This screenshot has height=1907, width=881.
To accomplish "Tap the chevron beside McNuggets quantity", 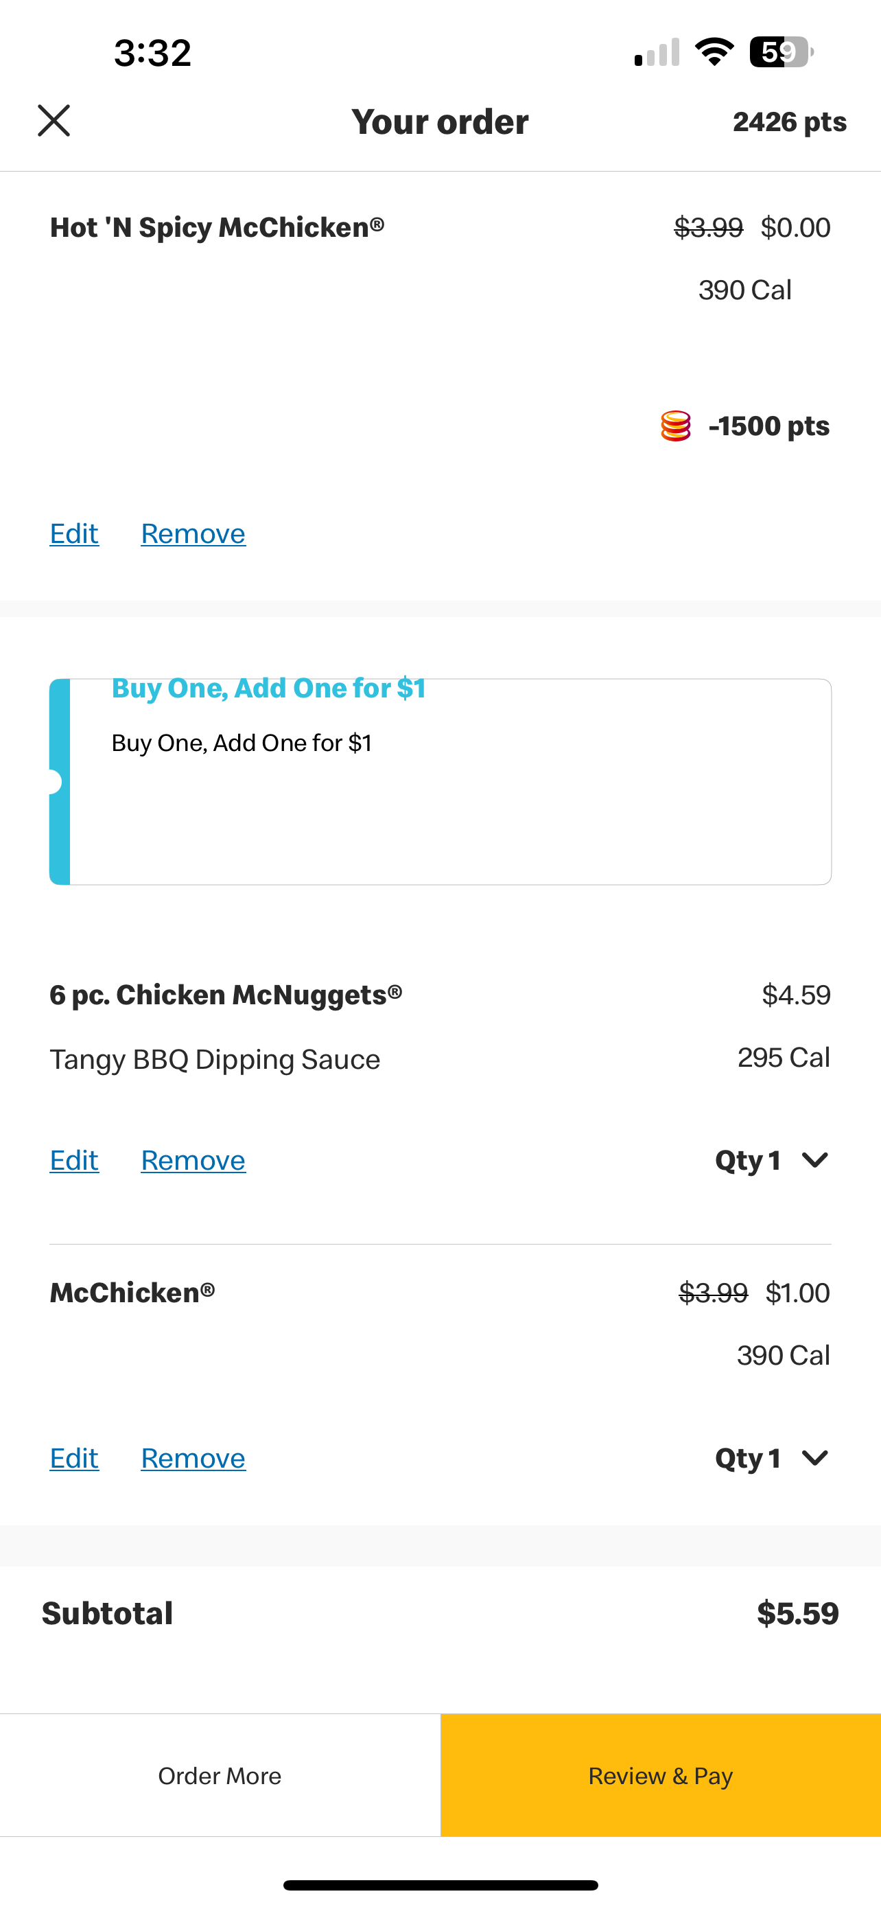I will (x=814, y=1160).
